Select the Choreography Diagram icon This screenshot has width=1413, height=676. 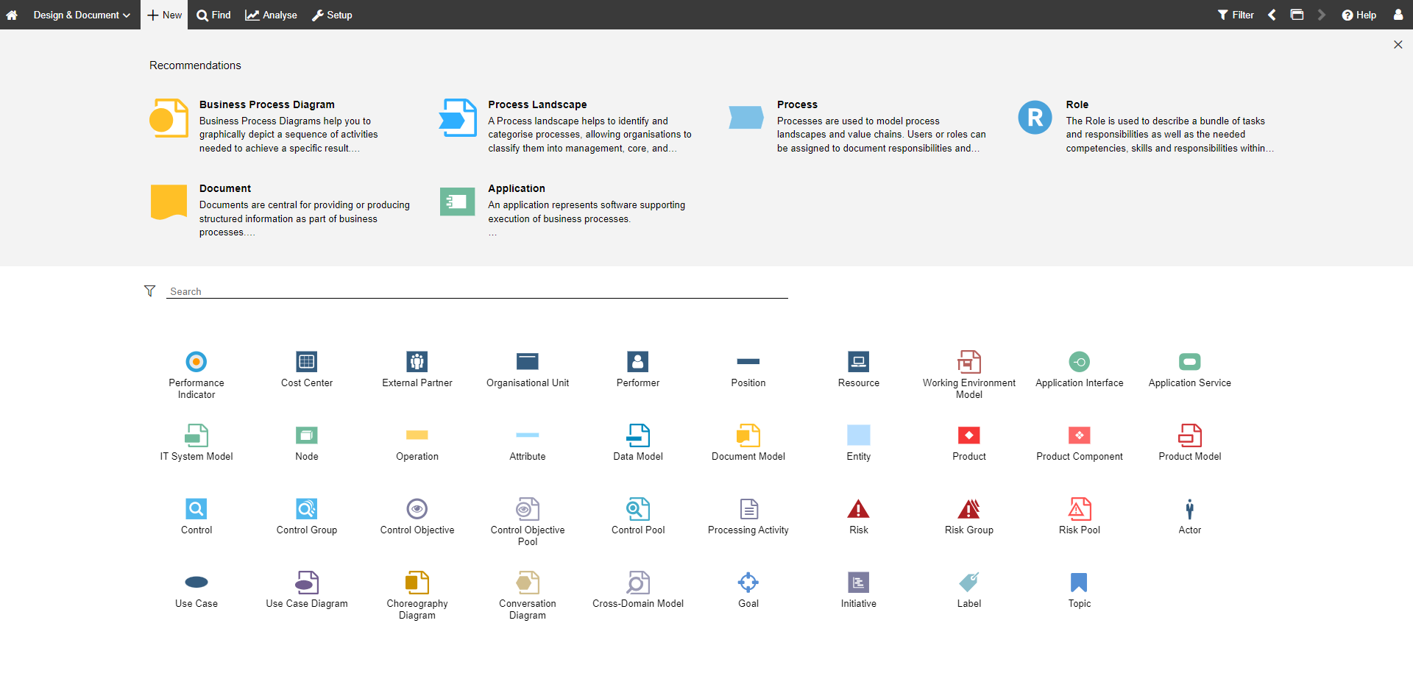click(417, 582)
